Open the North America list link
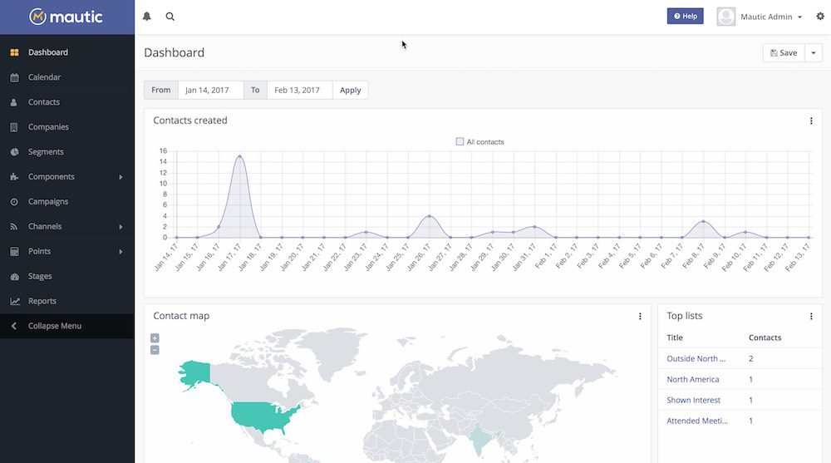This screenshot has height=463, width=831. 693,379
